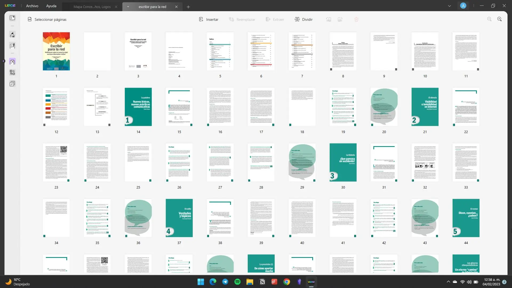Select blank page 2 thumbnail

tap(97, 51)
